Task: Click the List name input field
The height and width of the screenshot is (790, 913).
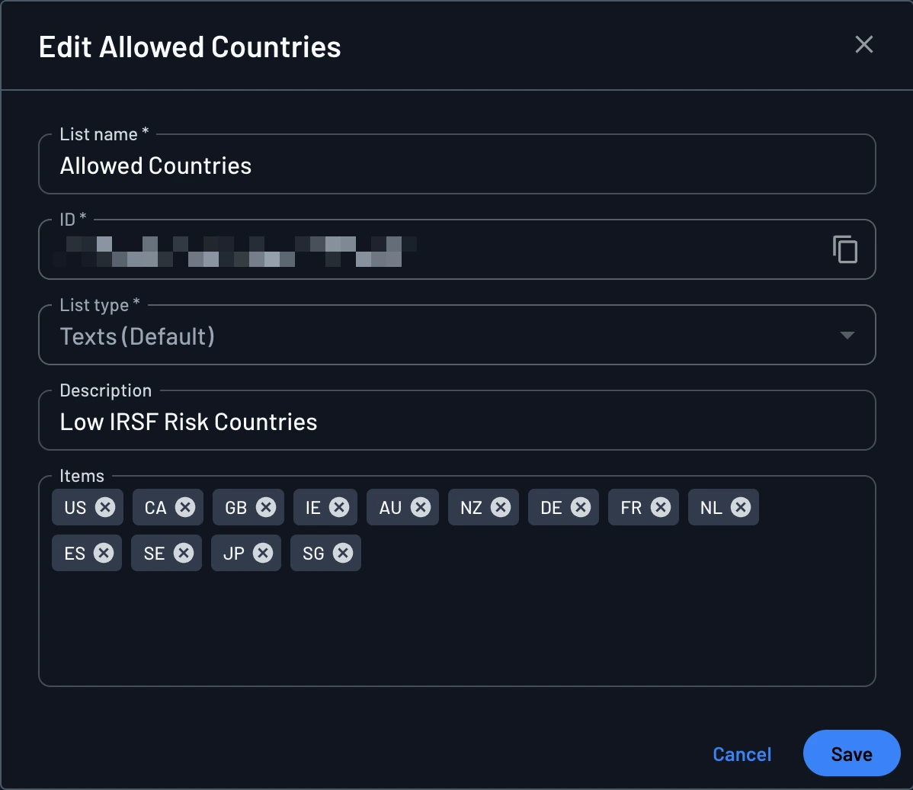Action: (457, 165)
